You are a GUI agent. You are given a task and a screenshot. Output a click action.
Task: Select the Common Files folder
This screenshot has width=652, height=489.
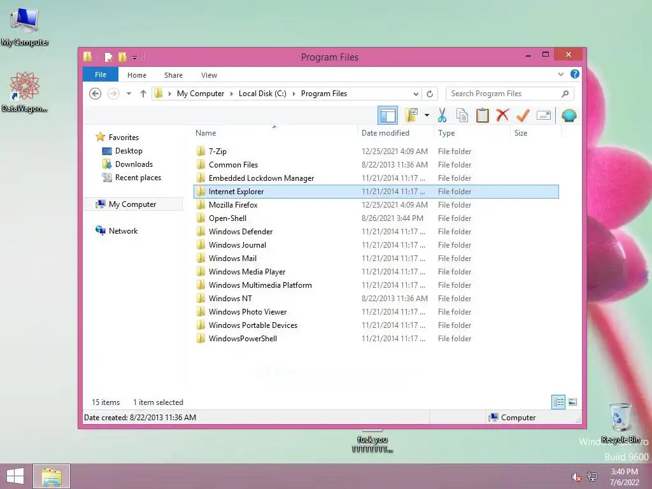(x=376, y=165)
